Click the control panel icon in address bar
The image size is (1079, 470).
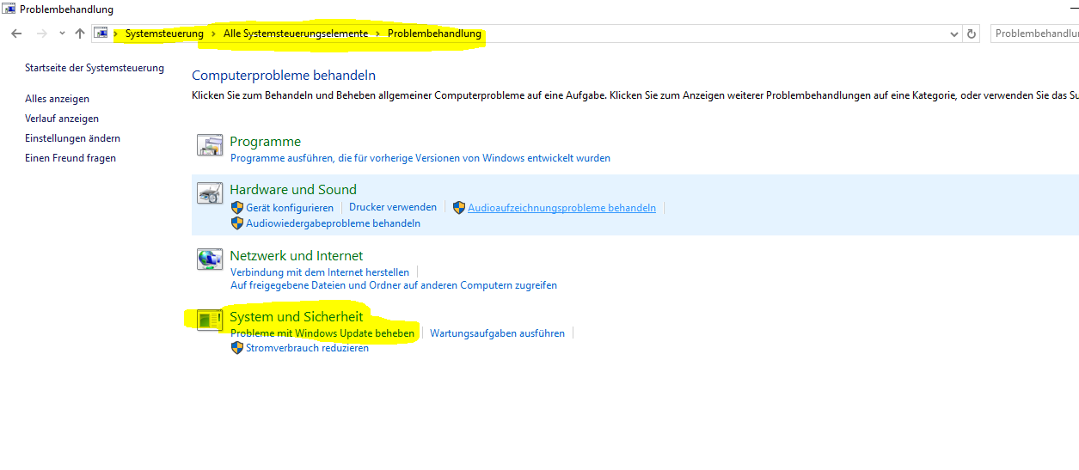coord(101,34)
